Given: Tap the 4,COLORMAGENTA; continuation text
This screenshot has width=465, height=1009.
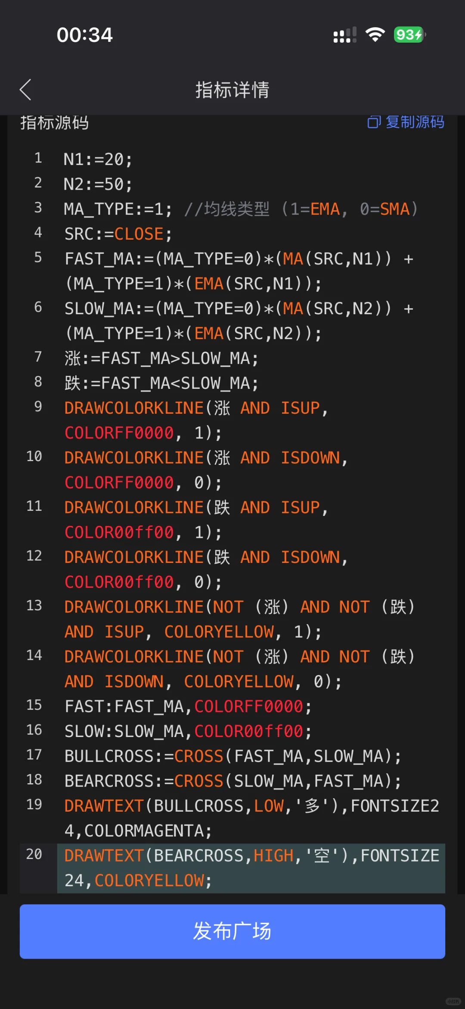Looking at the screenshot, I should (138, 831).
